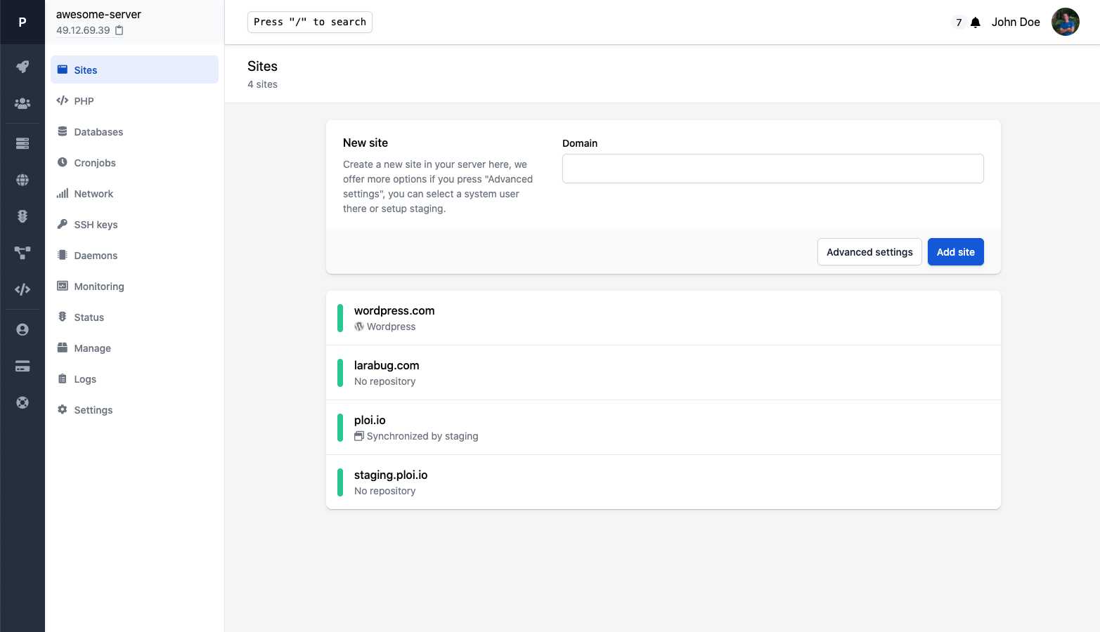Viewport: 1100px width, 632px height.
Task: Open the wordpress.com site entry
Action: point(663,318)
